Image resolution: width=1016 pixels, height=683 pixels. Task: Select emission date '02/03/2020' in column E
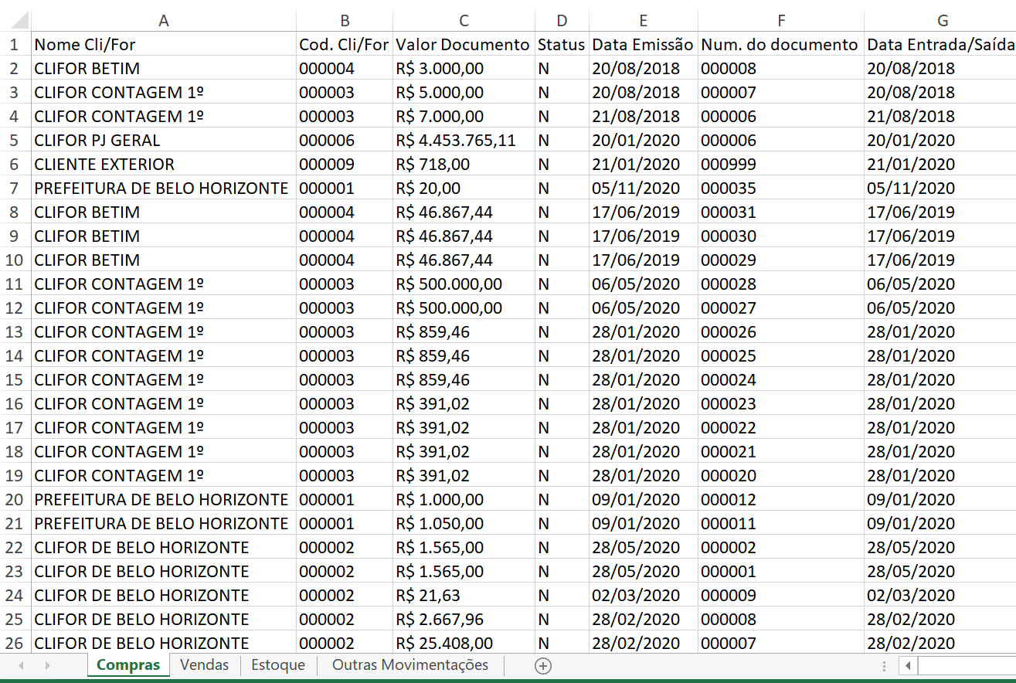coord(644,596)
